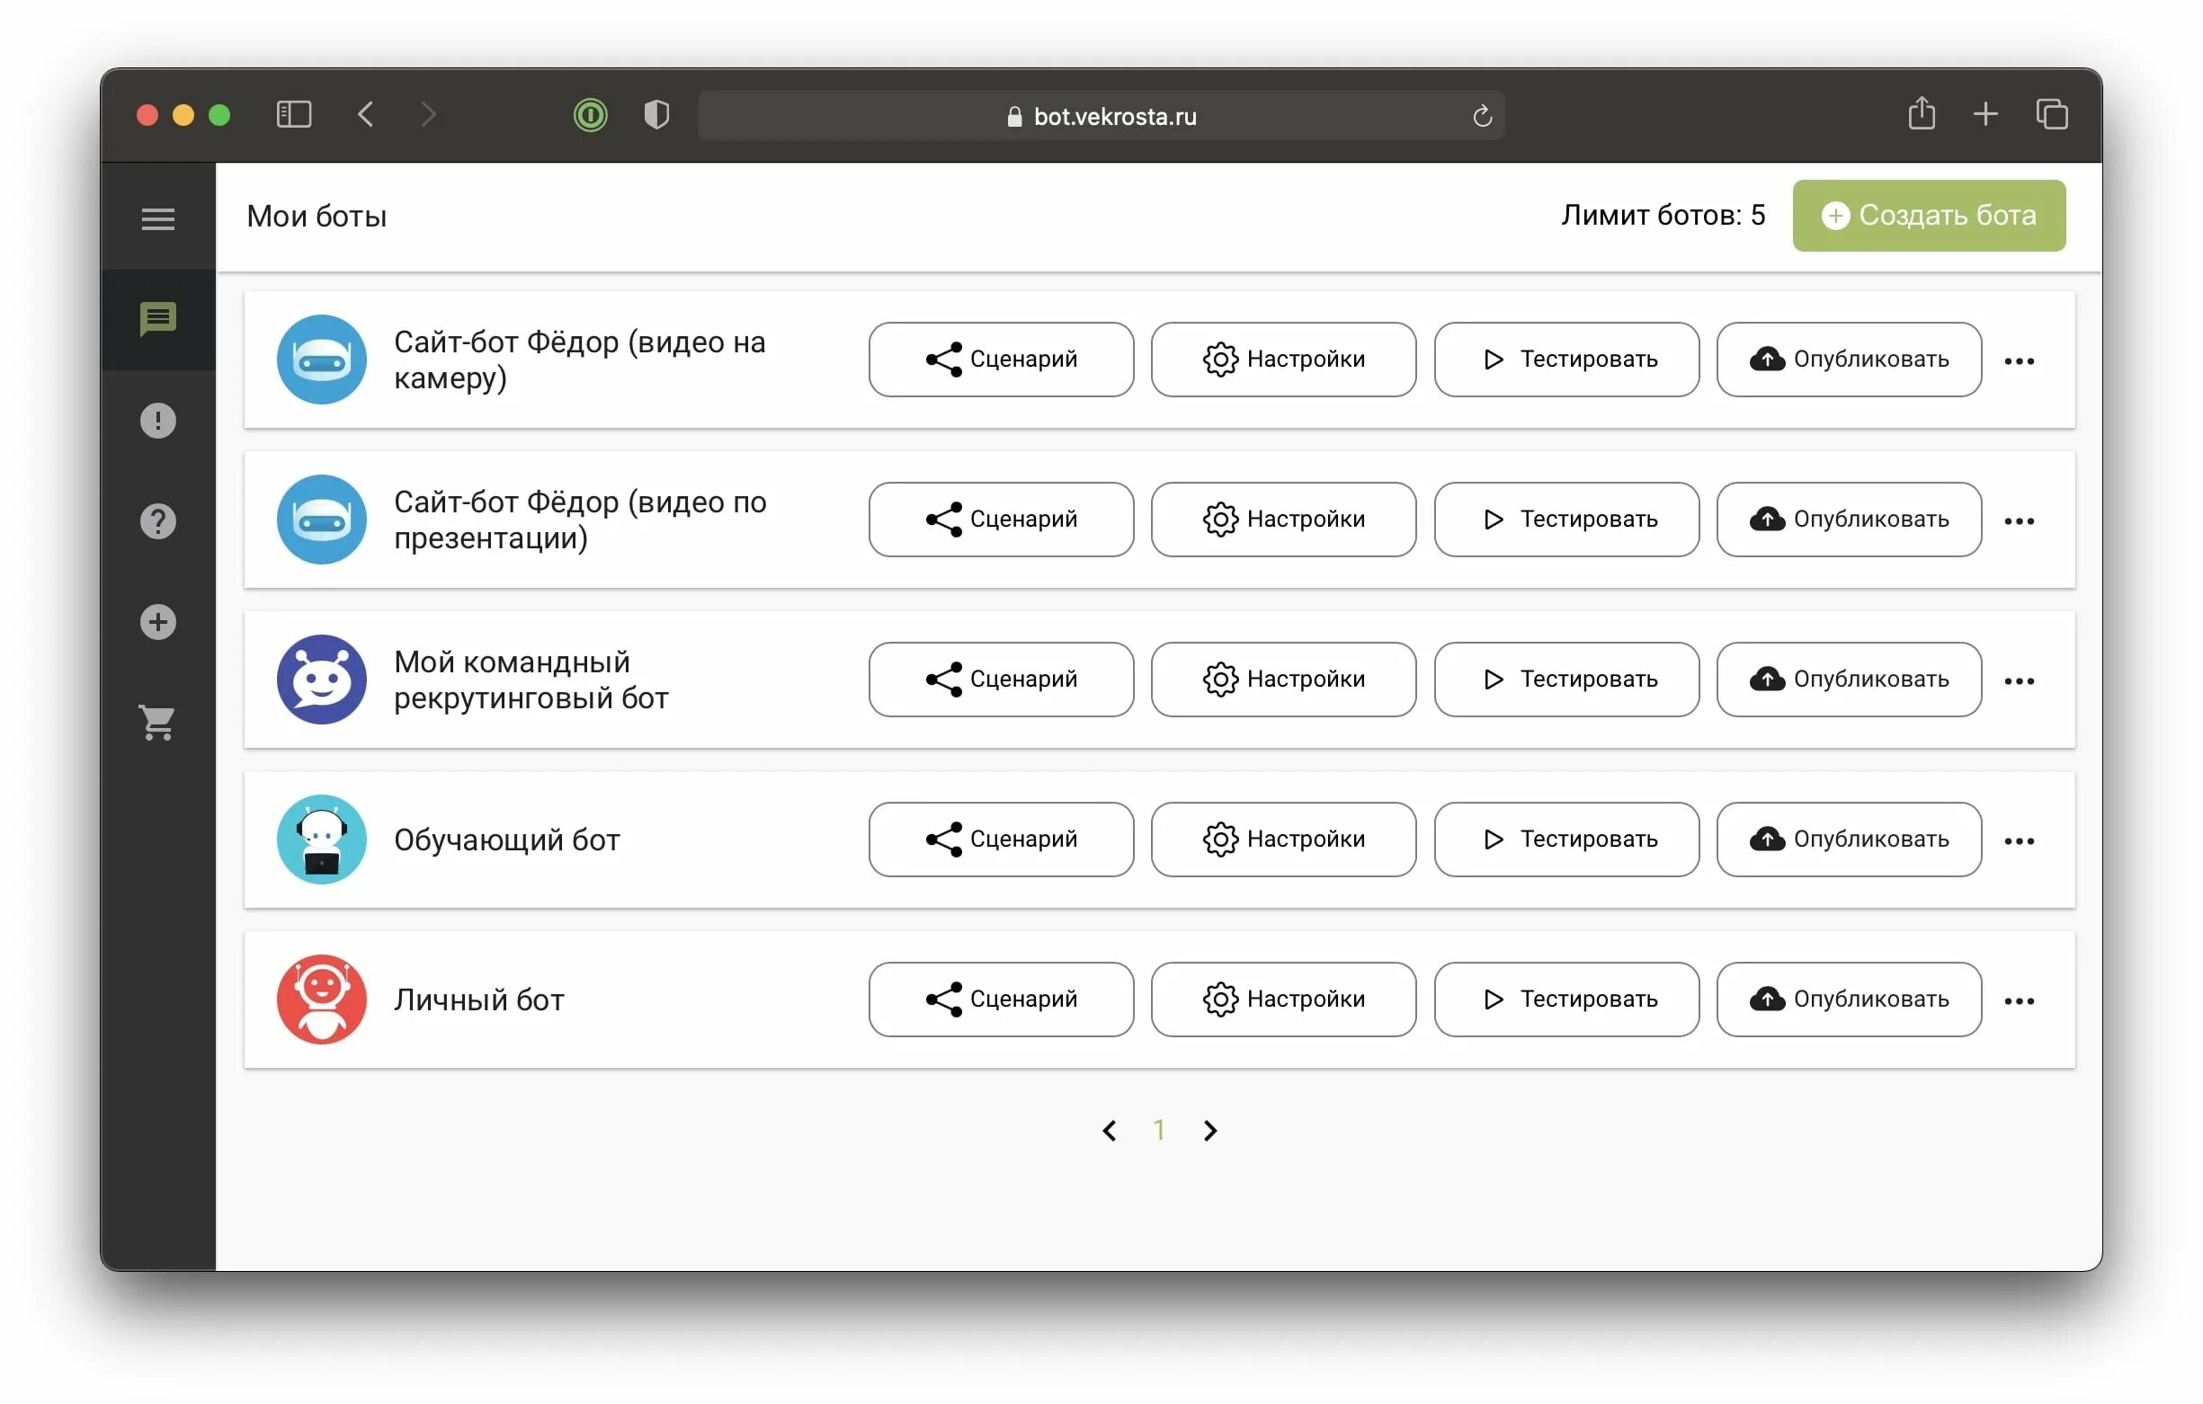The image size is (2203, 1404).
Task: Open Сценарий for Мой командный рекрутинговый бот
Action: click(x=1001, y=680)
